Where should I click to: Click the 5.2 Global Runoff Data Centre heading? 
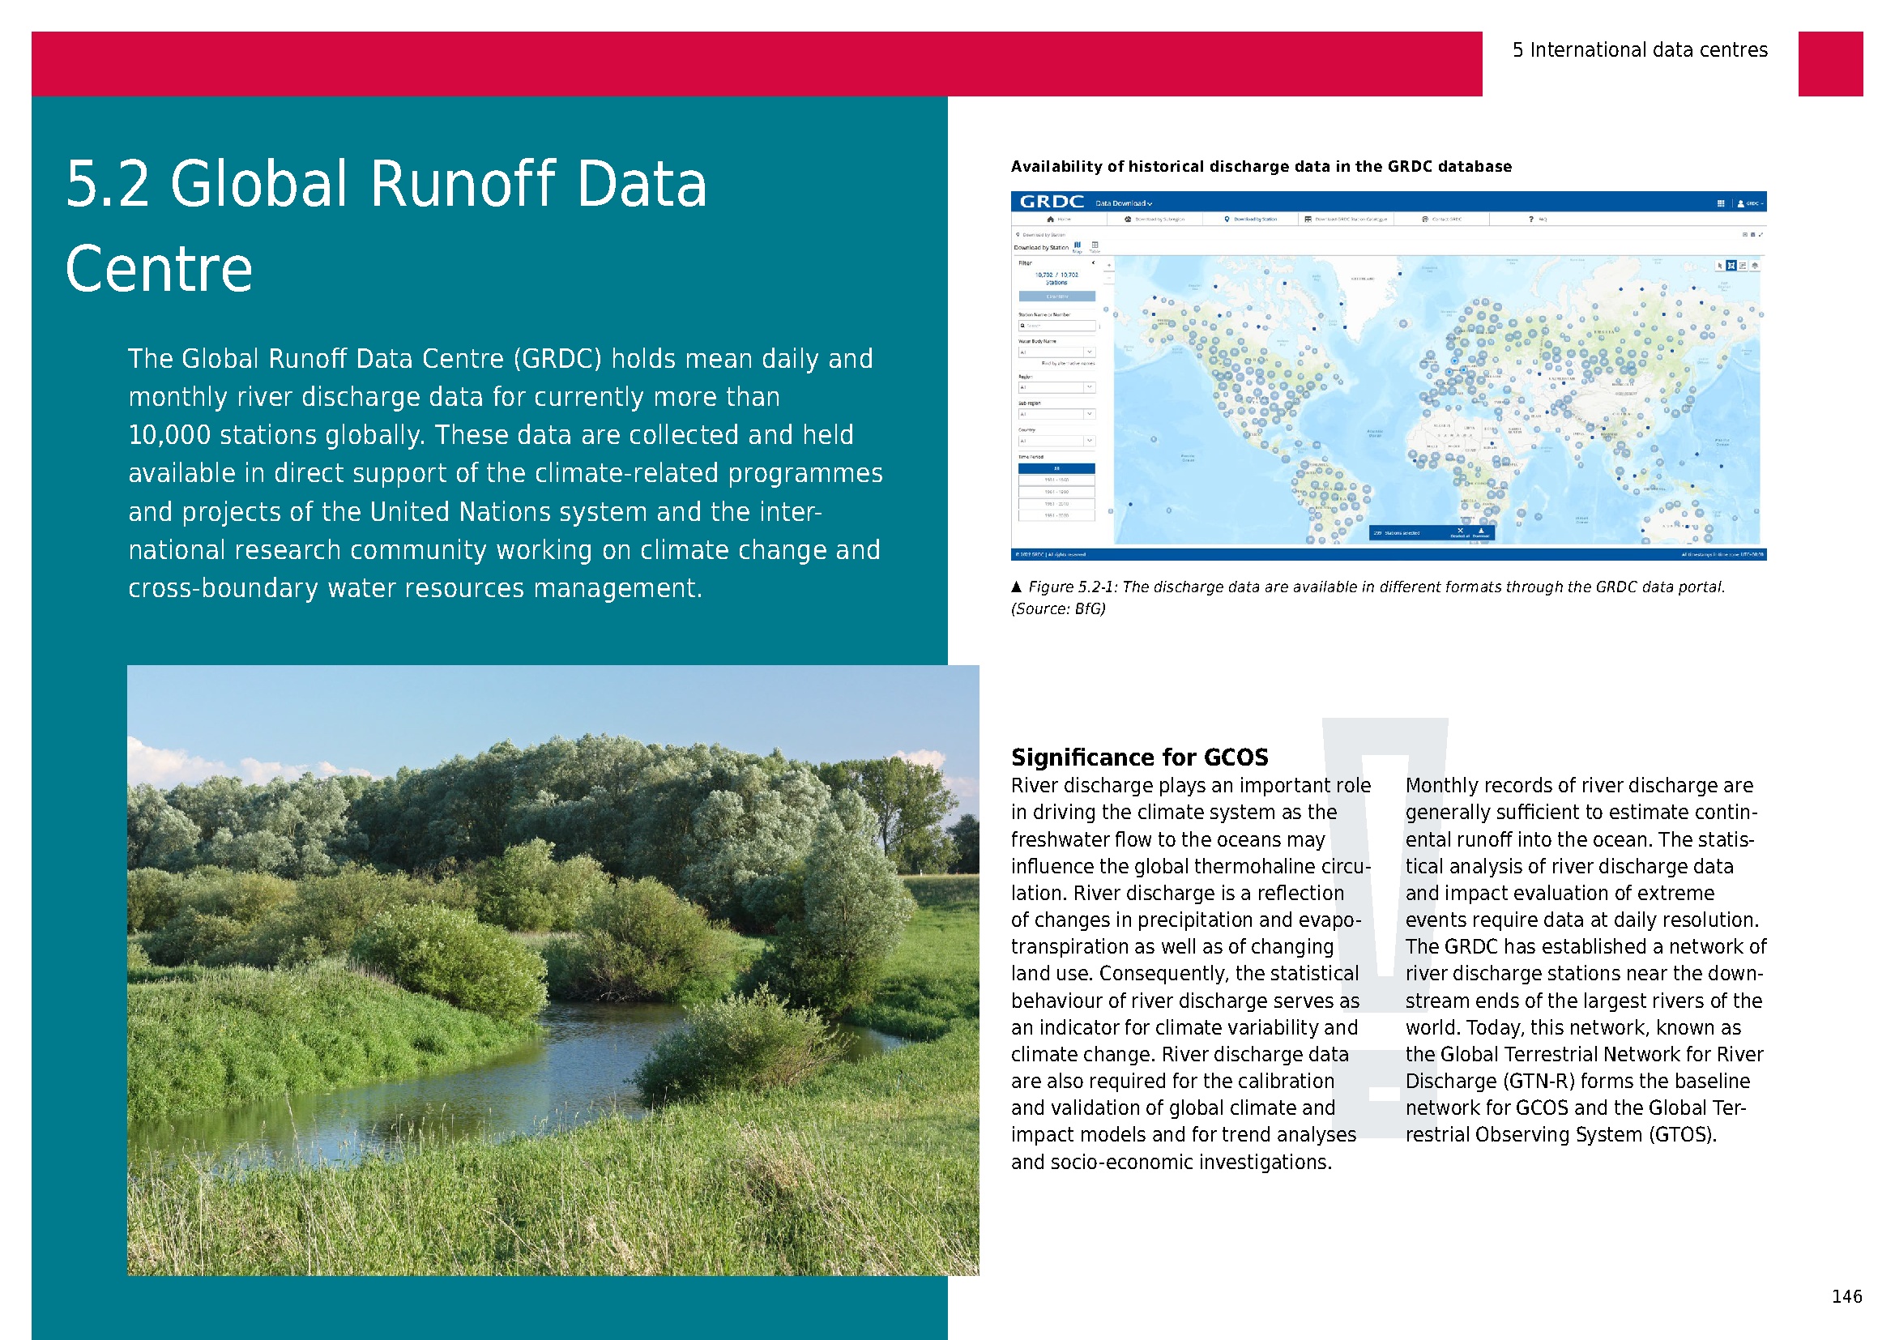(386, 225)
